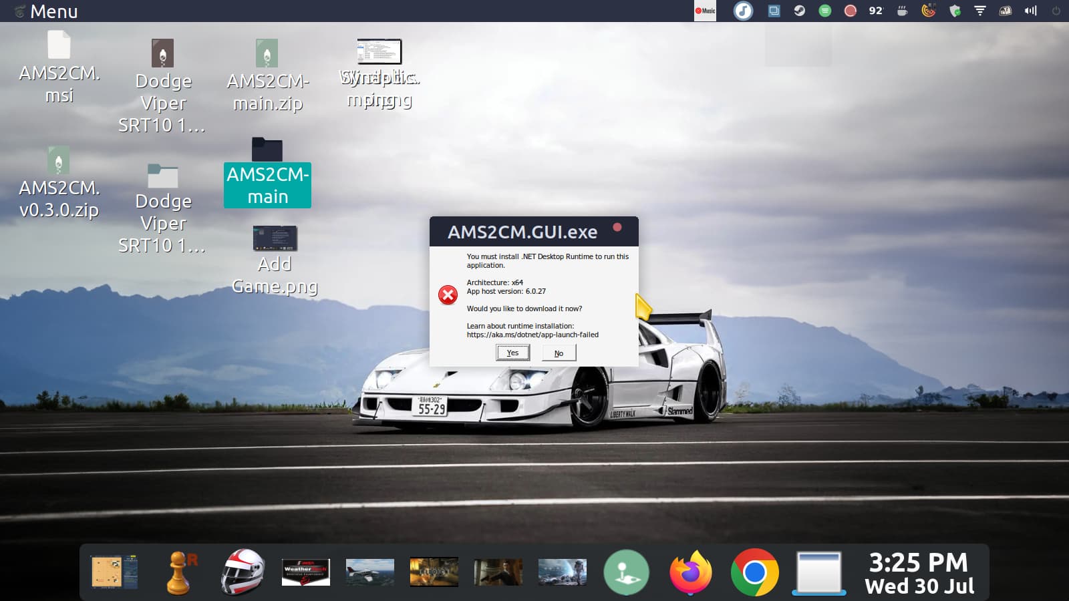Open the volume control in the tray
The width and height of the screenshot is (1069, 601).
(x=1031, y=11)
